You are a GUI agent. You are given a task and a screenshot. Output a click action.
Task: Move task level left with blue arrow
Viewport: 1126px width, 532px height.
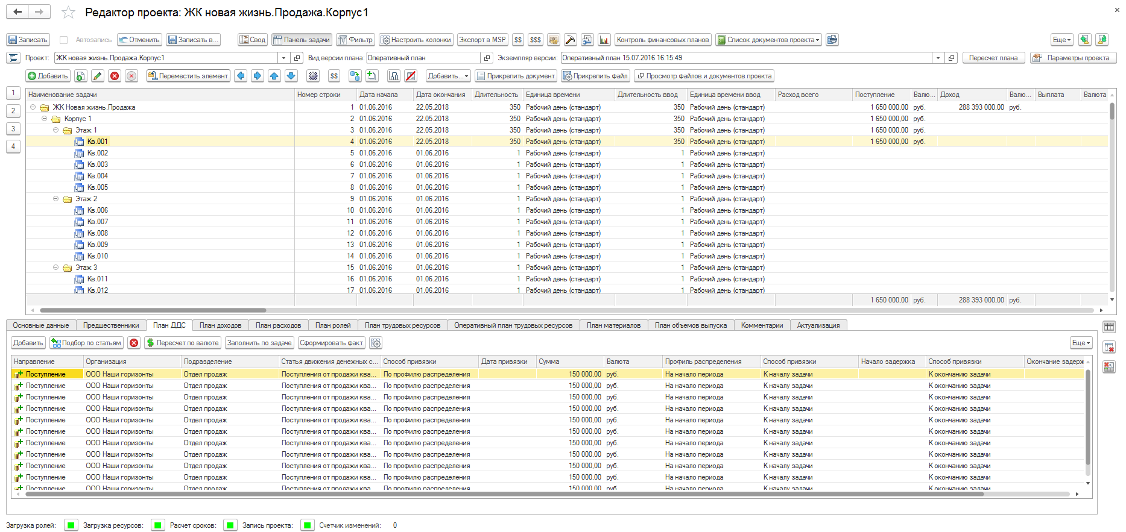coord(241,76)
